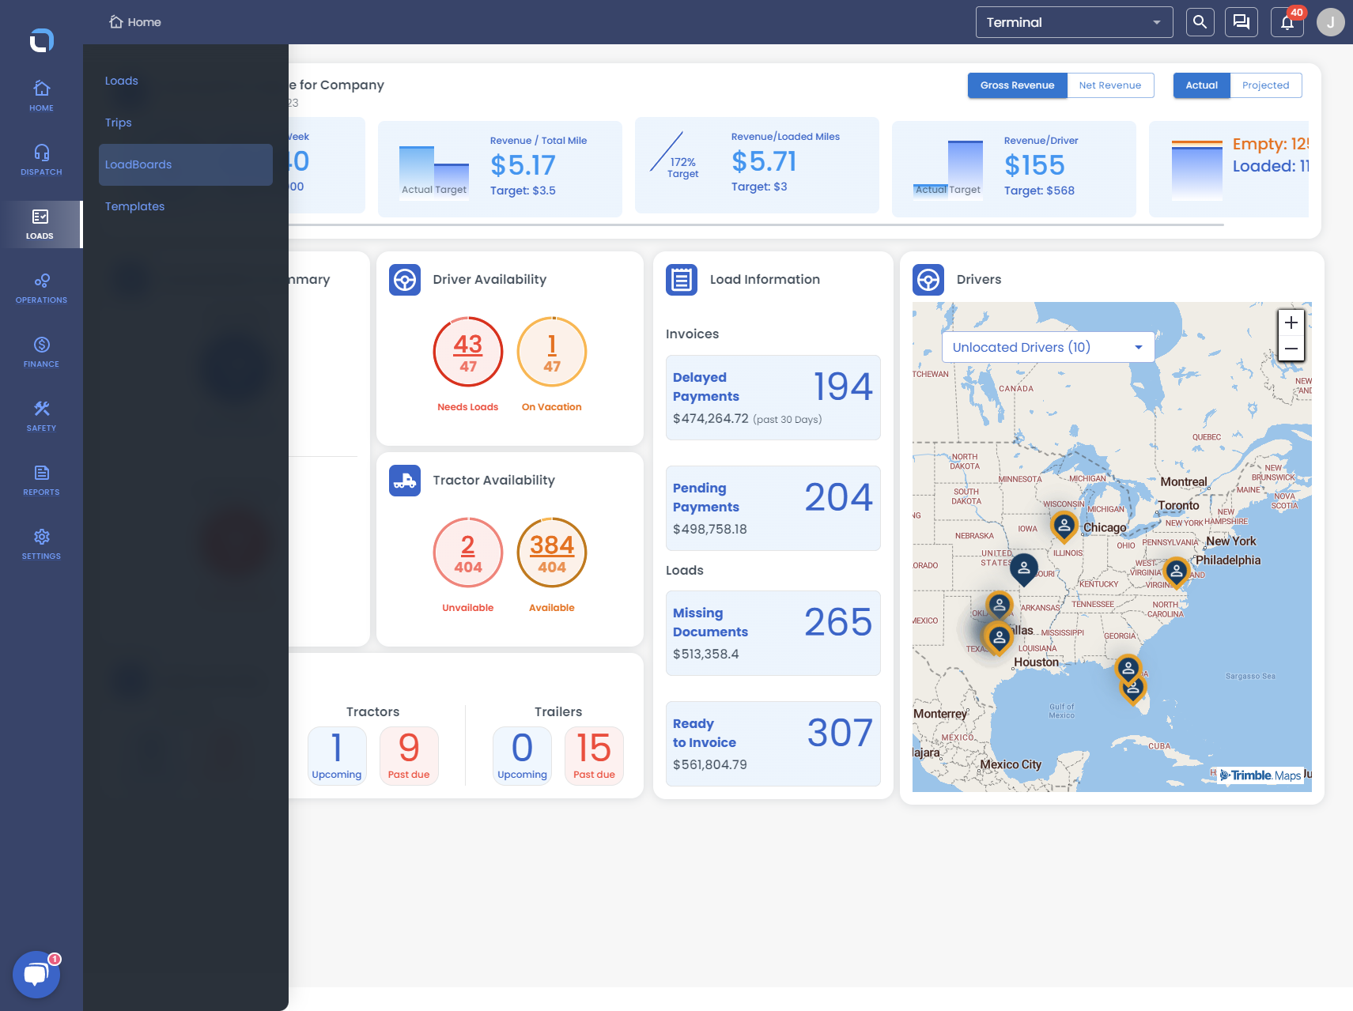
Task: Open the Pending Payments card
Action: (x=773, y=508)
